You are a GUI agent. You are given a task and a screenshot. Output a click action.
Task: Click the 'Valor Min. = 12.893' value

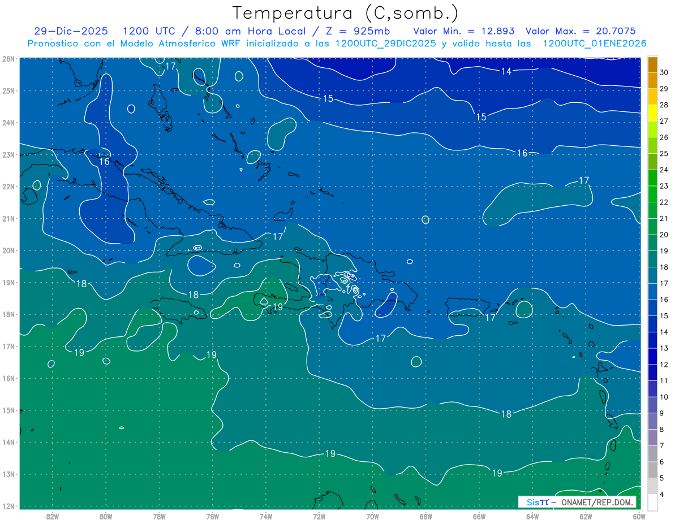464,31
